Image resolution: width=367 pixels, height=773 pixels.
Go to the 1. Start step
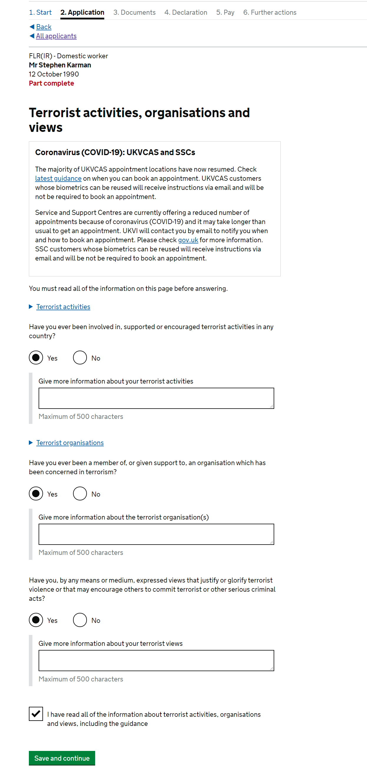click(x=40, y=12)
